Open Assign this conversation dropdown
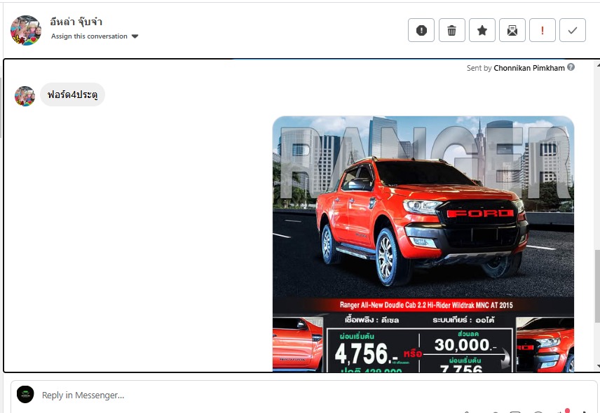 pyautogui.click(x=95, y=36)
